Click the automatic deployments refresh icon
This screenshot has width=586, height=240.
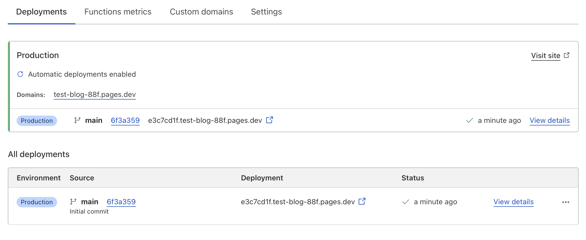tap(20, 74)
